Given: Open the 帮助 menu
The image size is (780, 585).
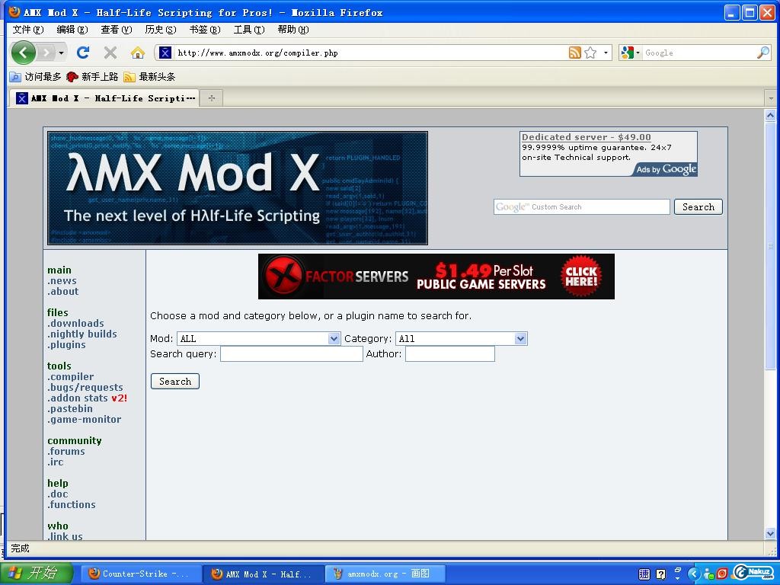Looking at the screenshot, I should click(293, 30).
